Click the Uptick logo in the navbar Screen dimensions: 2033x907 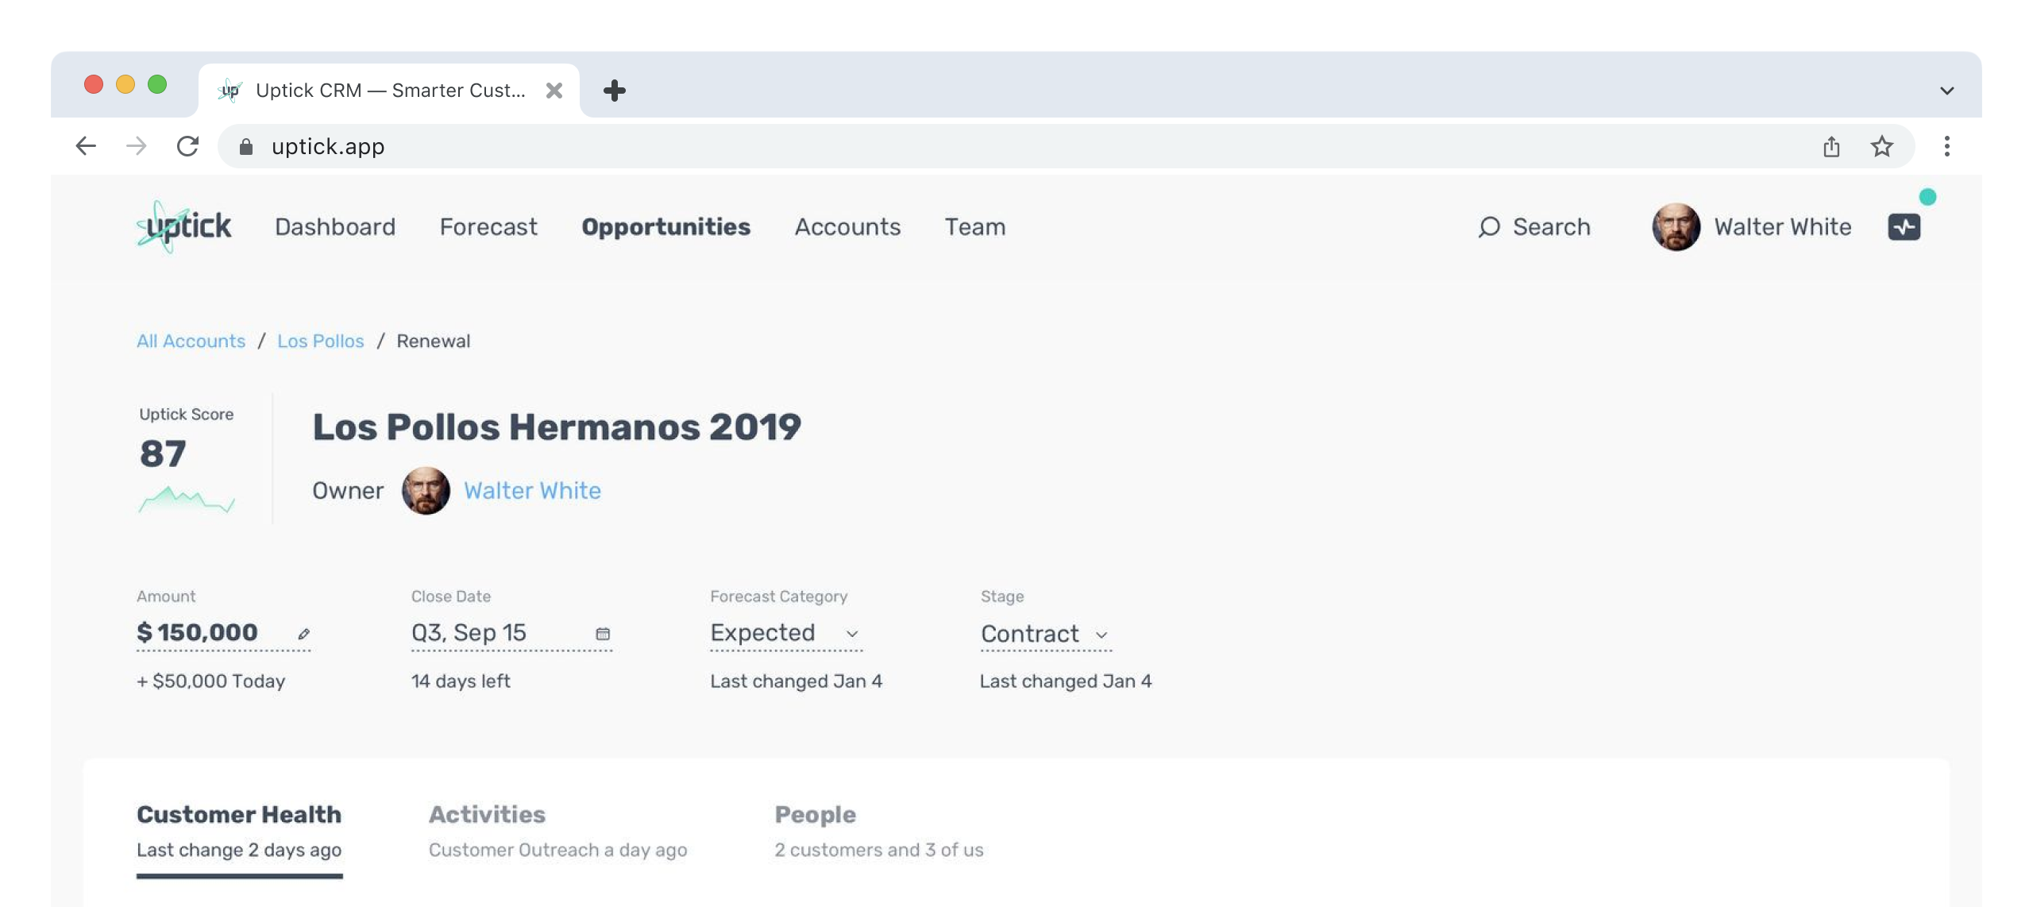(184, 227)
